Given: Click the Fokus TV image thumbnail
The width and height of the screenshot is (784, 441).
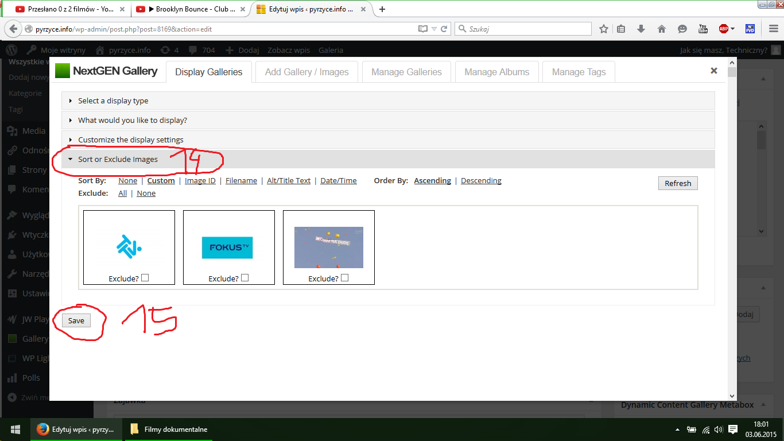Looking at the screenshot, I should click(227, 247).
